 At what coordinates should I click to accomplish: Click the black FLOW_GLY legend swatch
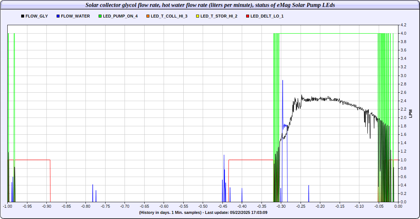pyautogui.click(x=23, y=16)
